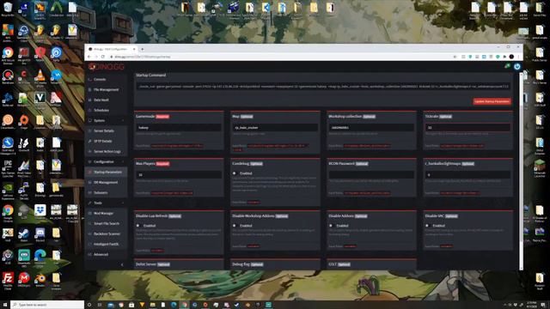The image size is (550, 309).
Task: Click the Gamemode input field
Action: (179, 128)
